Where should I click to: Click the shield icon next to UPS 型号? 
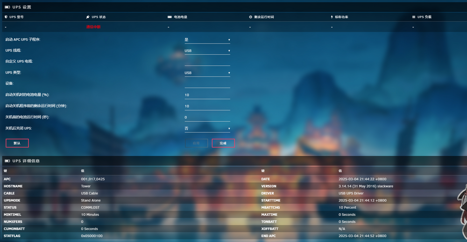pos(6,17)
